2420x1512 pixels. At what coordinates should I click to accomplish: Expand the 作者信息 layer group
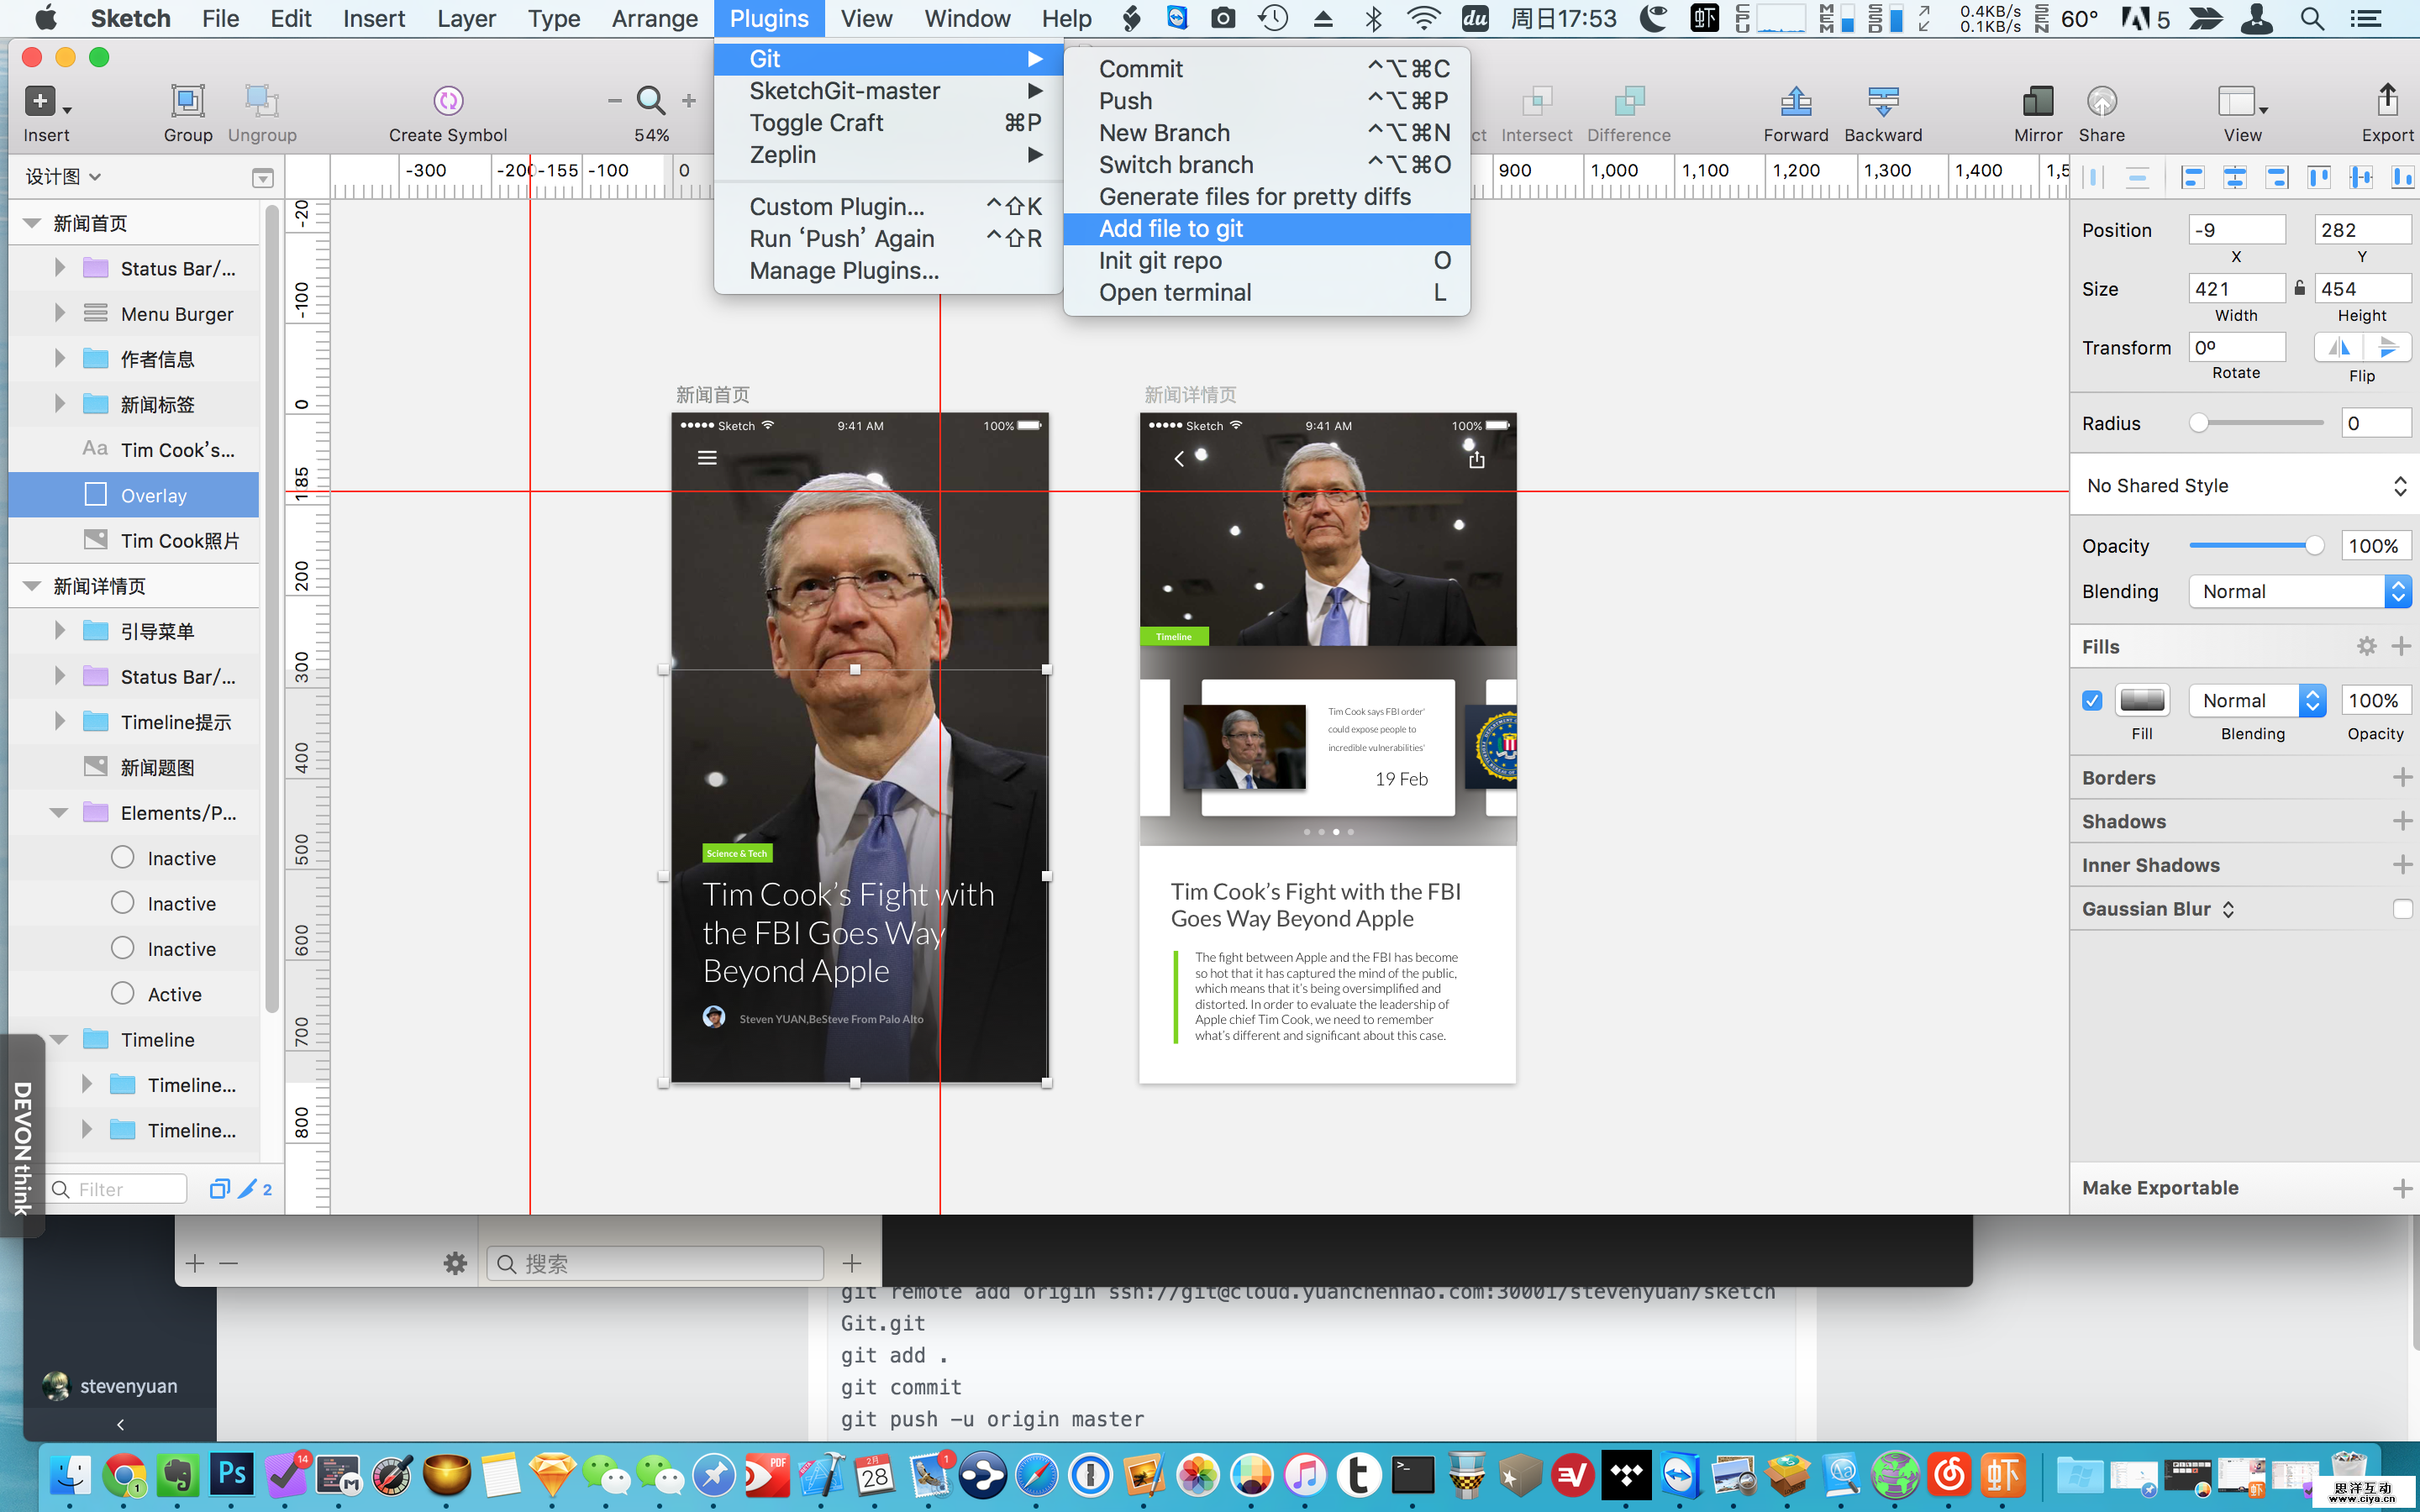point(59,358)
